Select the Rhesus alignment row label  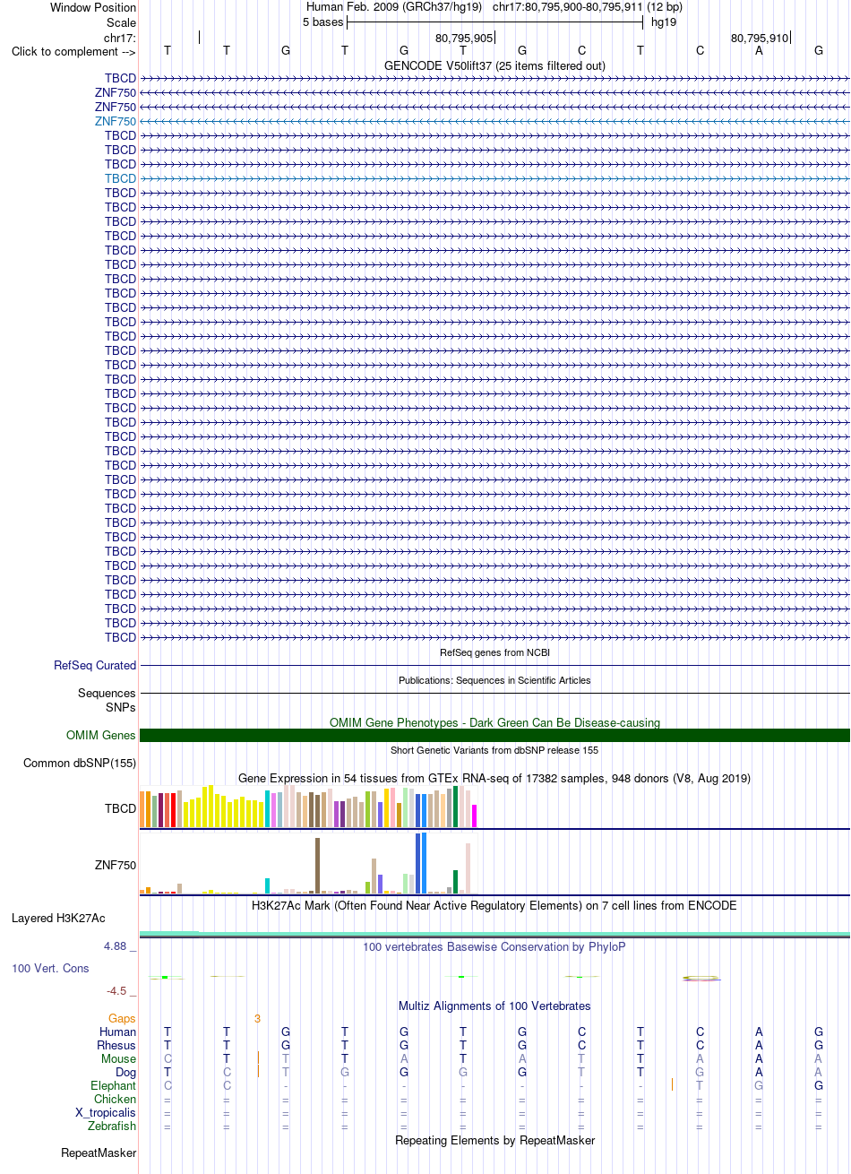tap(117, 1046)
